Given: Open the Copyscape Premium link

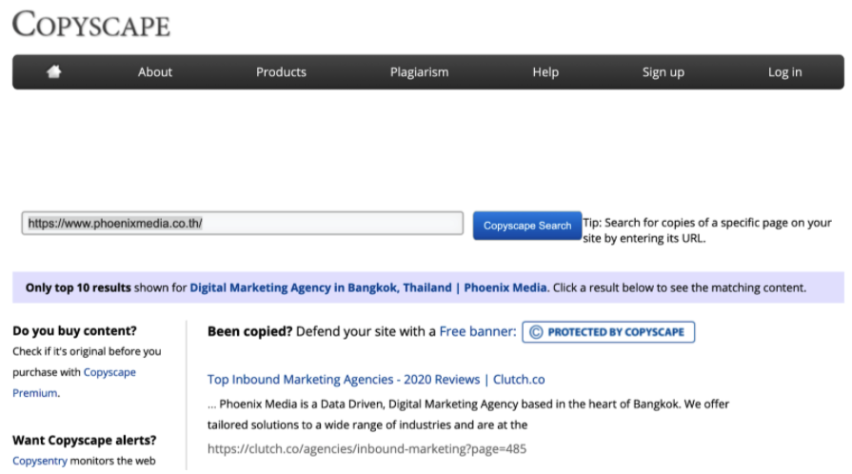Looking at the screenshot, I should click(74, 382).
